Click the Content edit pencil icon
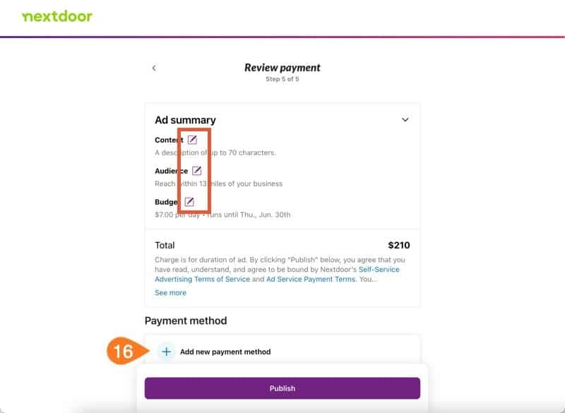This screenshot has height=413, width=565. [192, 140]
